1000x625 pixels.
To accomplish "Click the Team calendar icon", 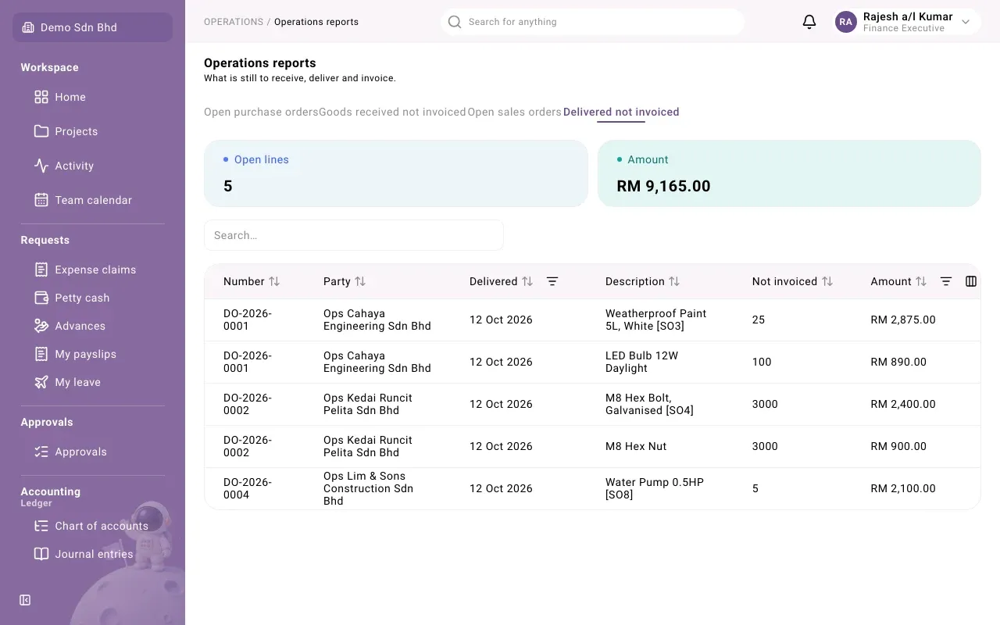I will [x=41, y=200].
